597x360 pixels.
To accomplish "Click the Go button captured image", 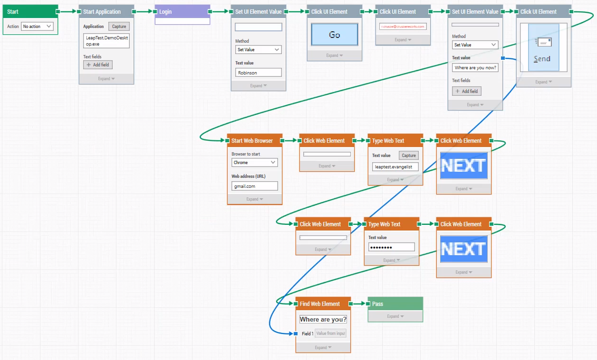I will [x=335, y=35].
